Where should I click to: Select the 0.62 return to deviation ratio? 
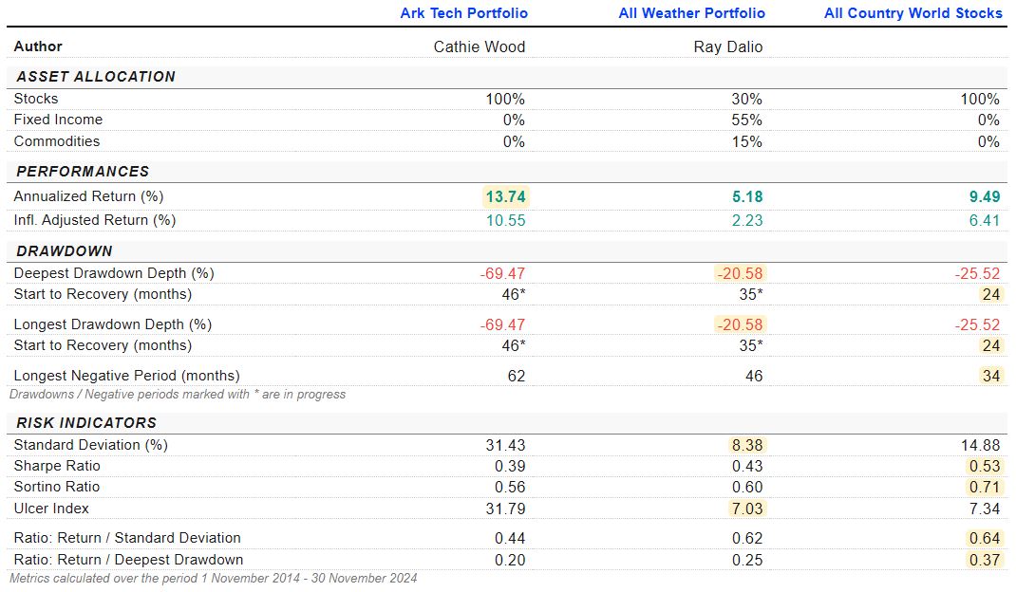click(747, 538)
